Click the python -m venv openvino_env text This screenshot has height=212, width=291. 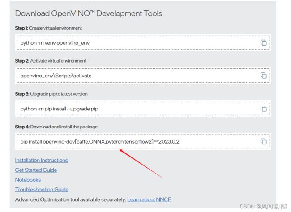click(x=55, y=43)
